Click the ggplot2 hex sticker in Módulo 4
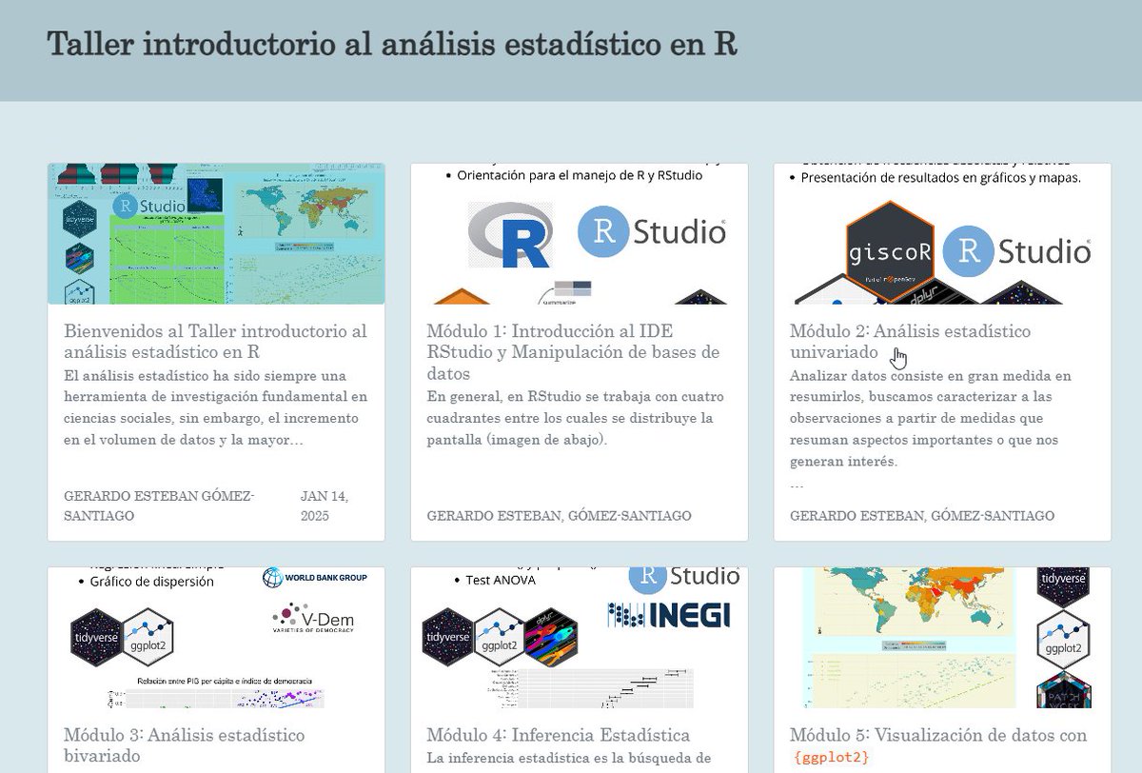Image resolution: width=1142 pixels, height=773 pixels. [x=498, y=638]
